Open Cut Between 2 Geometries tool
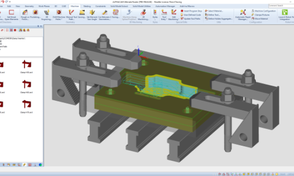 tap(105, 15)
